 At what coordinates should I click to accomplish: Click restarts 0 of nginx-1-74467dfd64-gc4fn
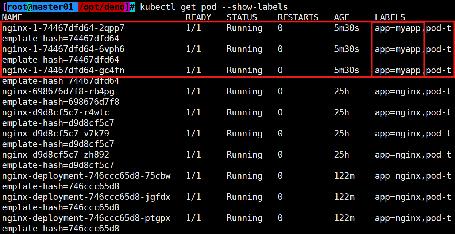[280, 70]
